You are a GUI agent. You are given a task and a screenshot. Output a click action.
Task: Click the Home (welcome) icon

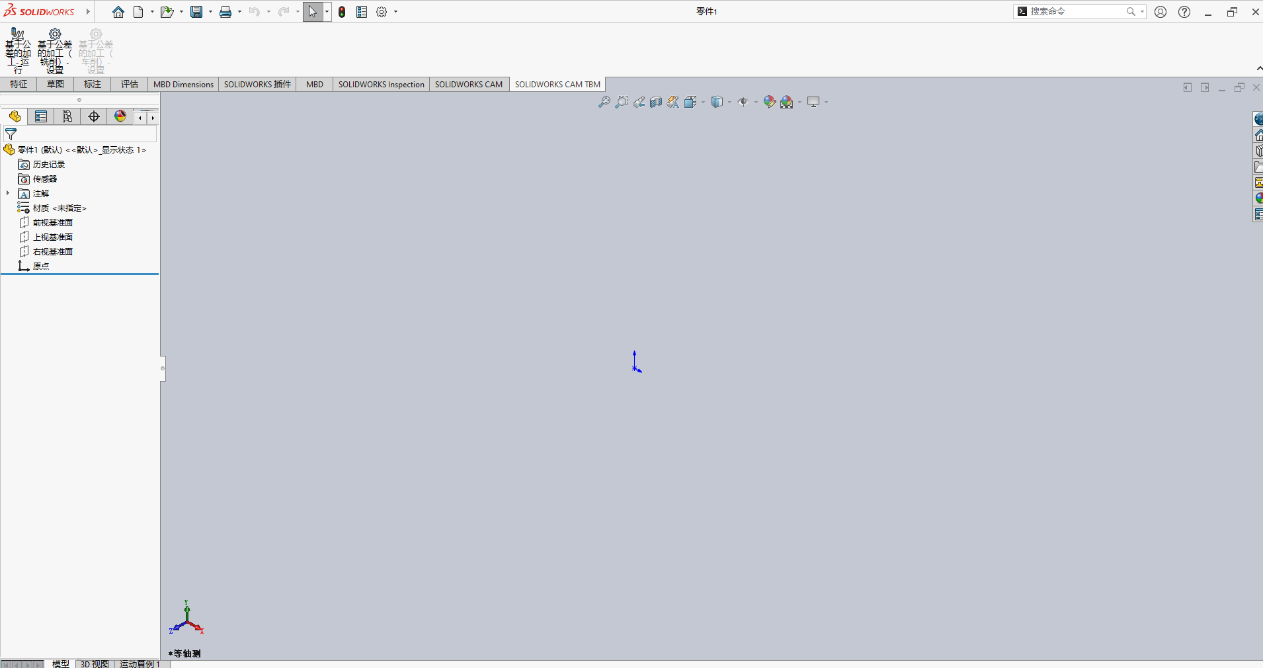click(118, 12)
